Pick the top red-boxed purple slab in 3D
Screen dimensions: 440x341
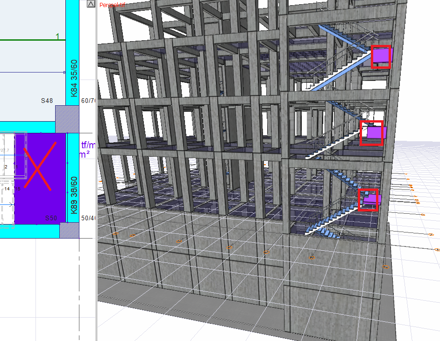tap(381, 57)
